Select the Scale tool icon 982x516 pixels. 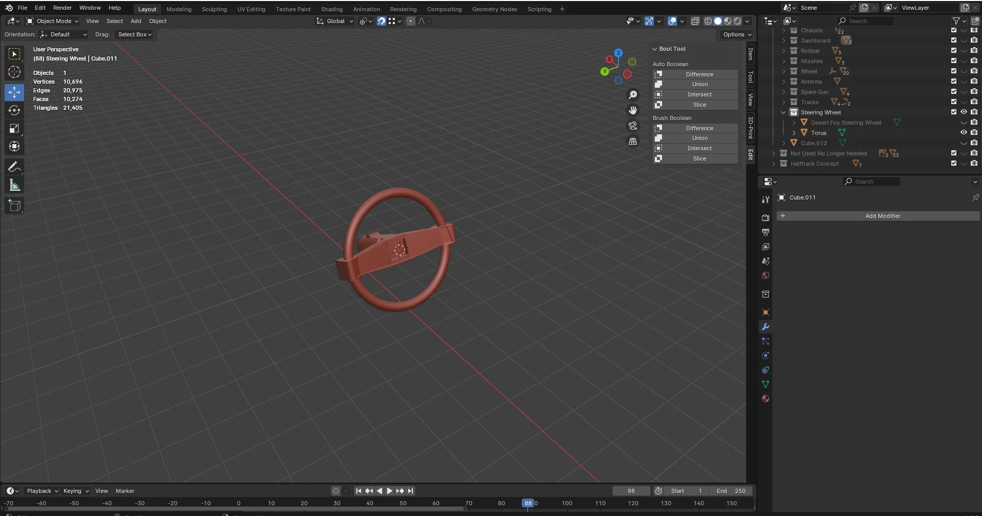click(14, 128)
